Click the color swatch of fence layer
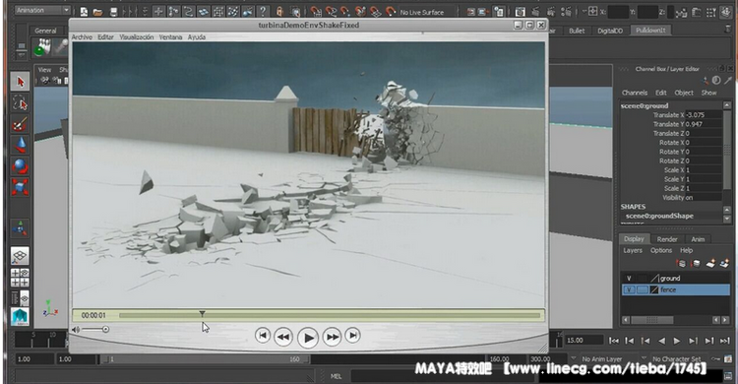 pos(654,289)
